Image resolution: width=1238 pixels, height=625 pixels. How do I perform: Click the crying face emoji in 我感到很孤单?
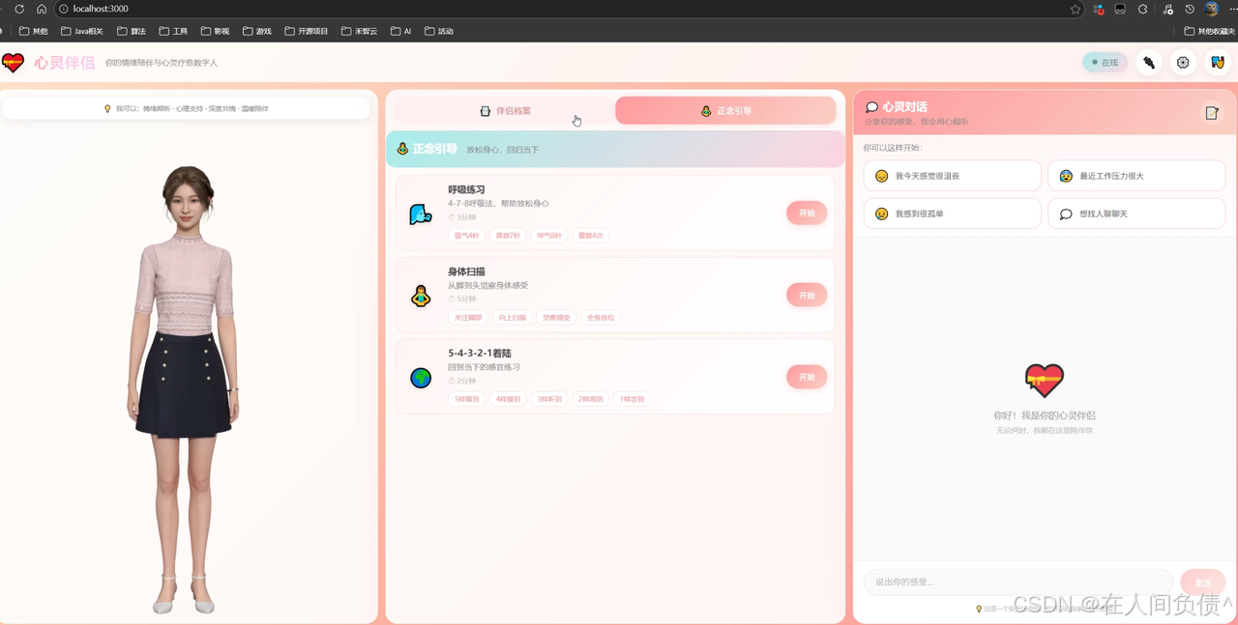[x=881, y=213]
